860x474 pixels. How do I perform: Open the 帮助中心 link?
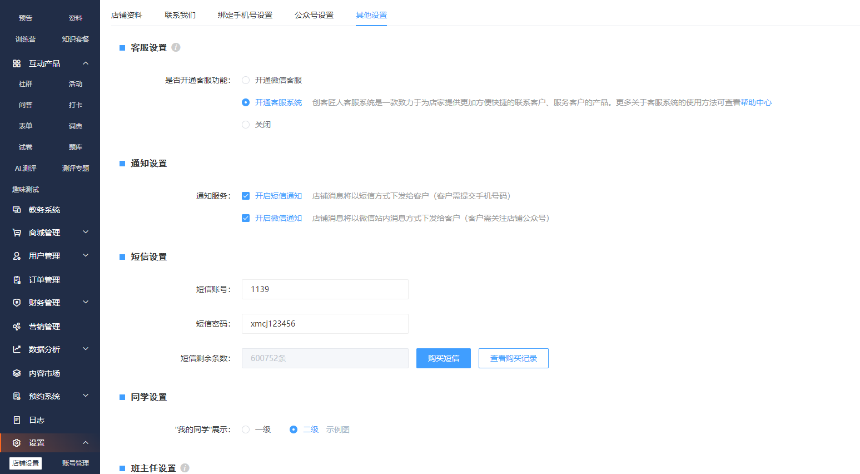pos(756,102)
